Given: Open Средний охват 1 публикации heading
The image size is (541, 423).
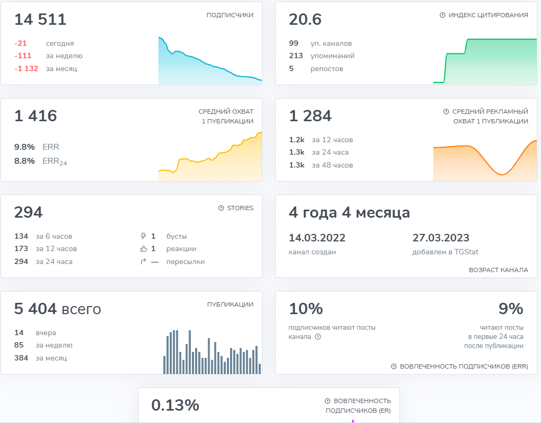Looking at the screenshot, I should click(226, 116).
